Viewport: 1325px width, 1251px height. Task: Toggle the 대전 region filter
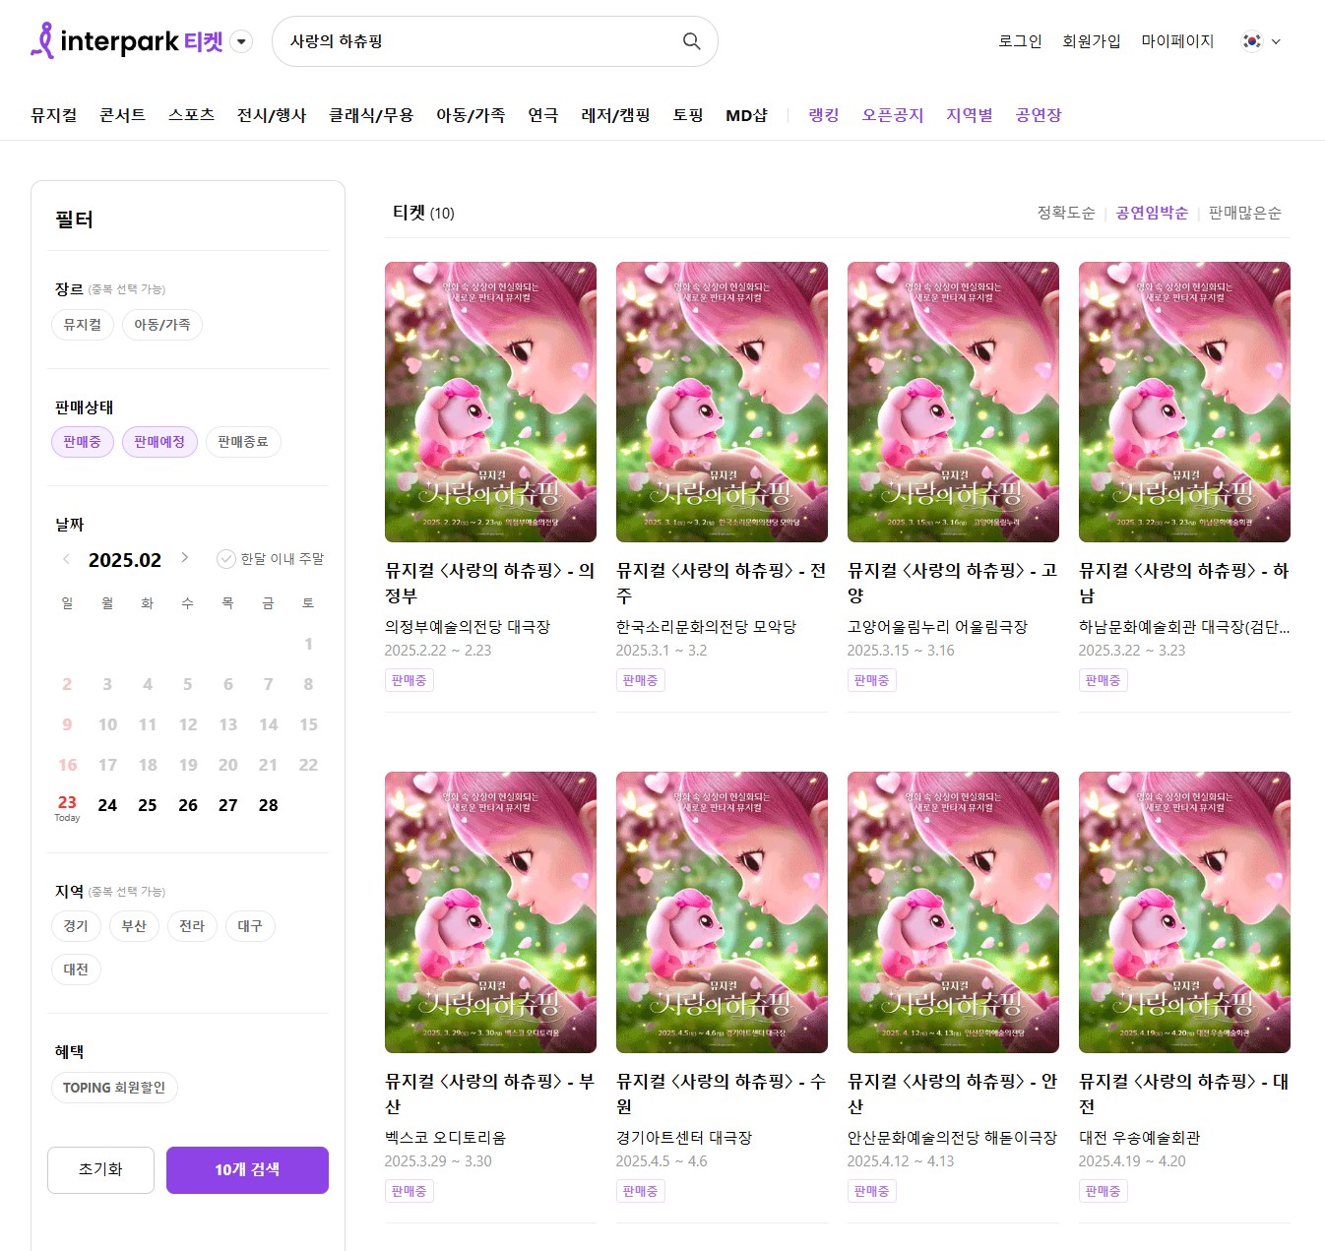pos(76,970)
